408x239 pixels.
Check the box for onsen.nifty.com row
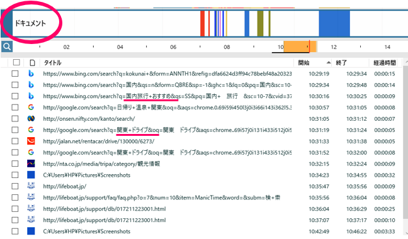pos(15,118)
